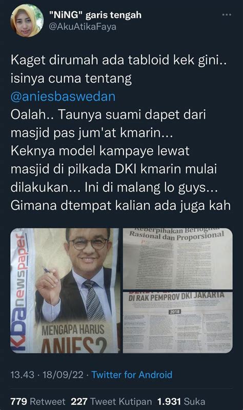Open the "NiNG" garis tengah profile name
The image size is (243, 410).
click(95, 15)
